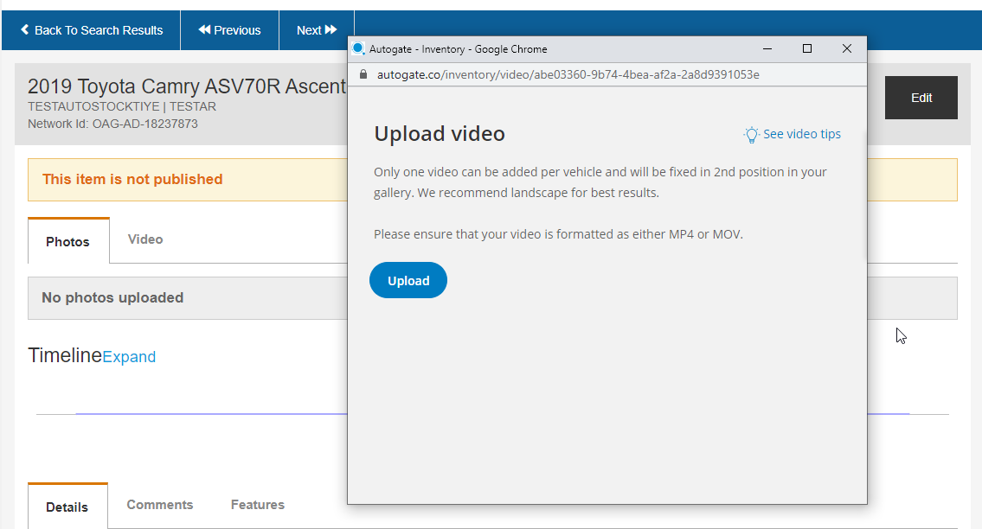Minimize the Autogate Inventory popup window
Image resolution: width=982 pixels, height=529 pixels.
pyautogui.click(x=767, y=49)
